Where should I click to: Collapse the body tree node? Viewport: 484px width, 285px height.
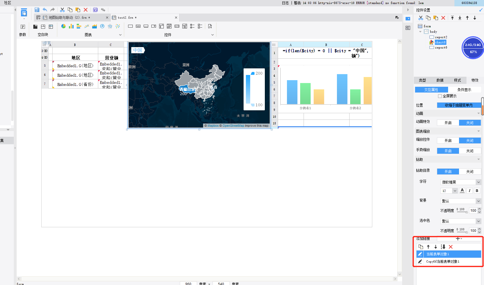(420, 32)
